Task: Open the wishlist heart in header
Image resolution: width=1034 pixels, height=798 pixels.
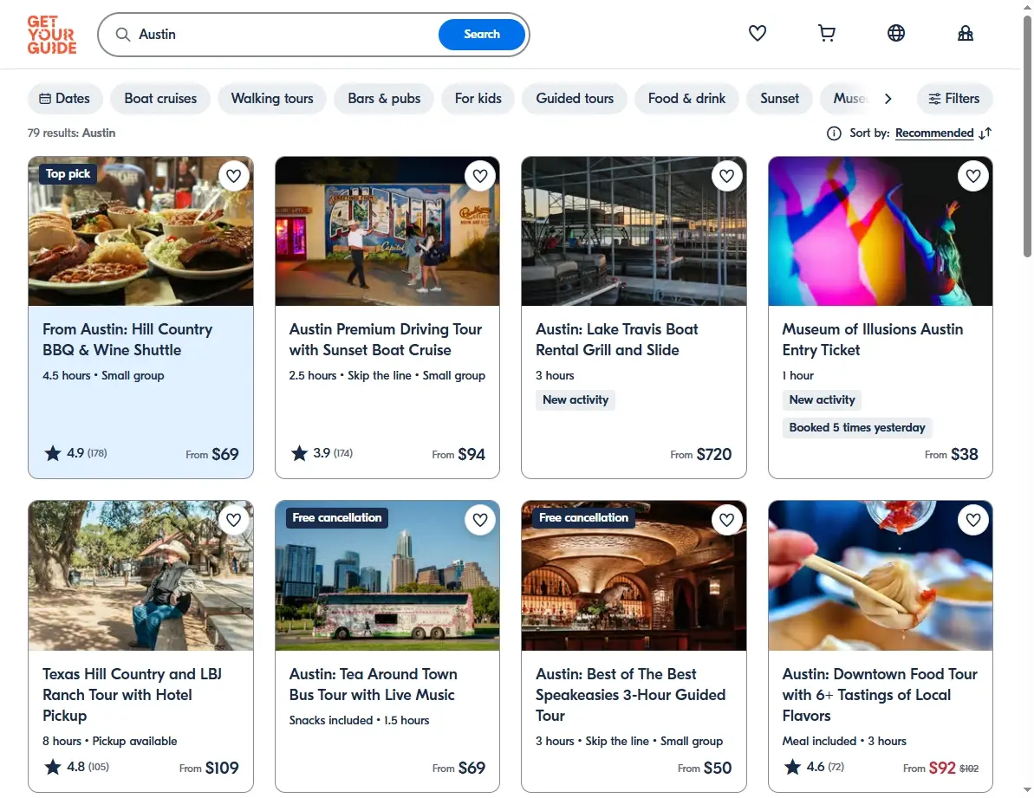Action: (x=757, y=33)
